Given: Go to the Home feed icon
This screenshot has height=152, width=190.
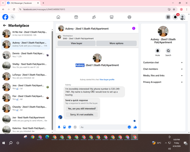Looking at the screenshot, I should pos(58,17).
